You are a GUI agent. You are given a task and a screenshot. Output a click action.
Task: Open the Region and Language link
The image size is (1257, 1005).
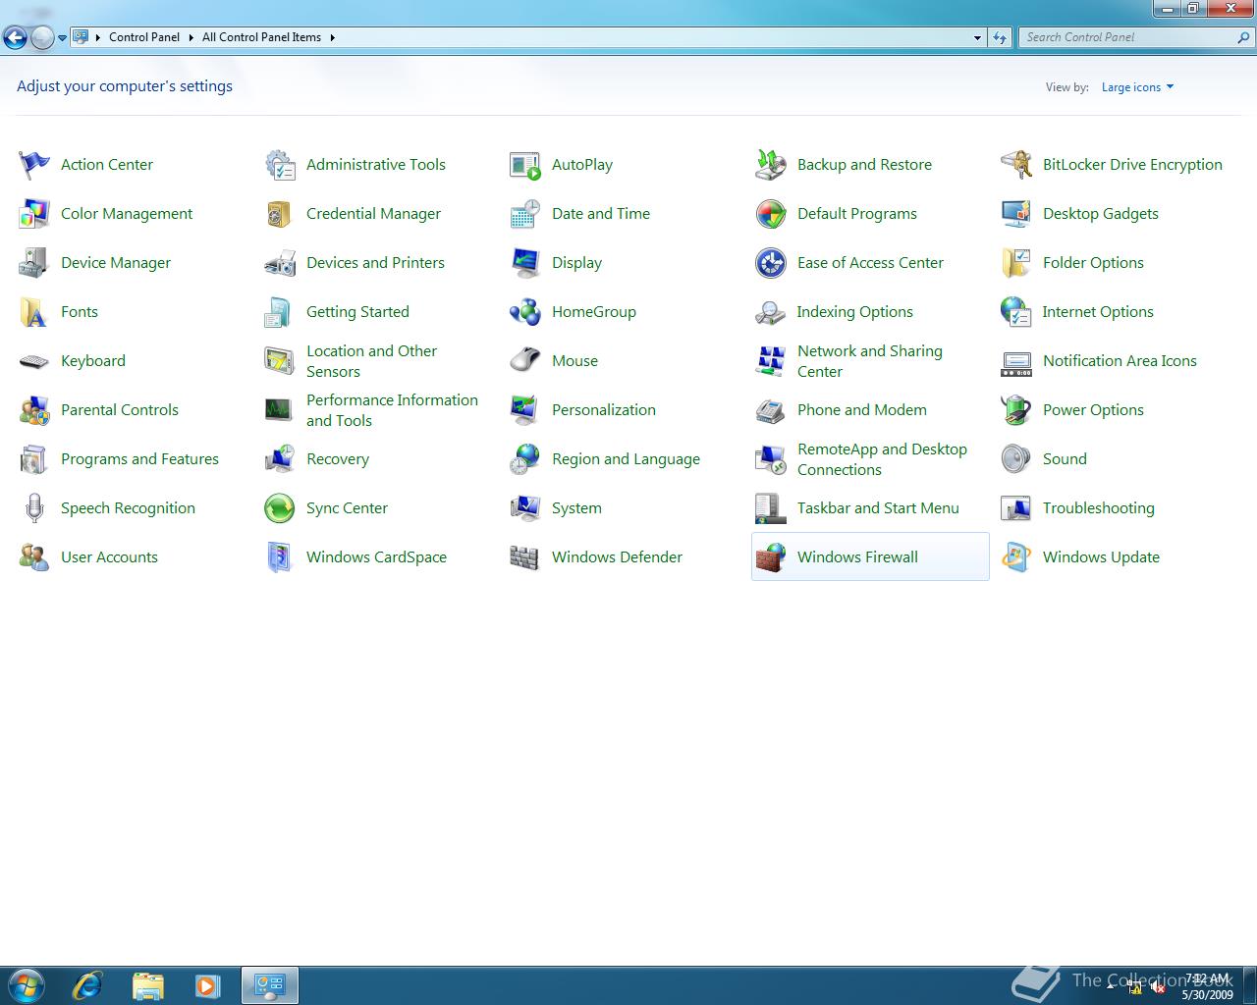626,459
